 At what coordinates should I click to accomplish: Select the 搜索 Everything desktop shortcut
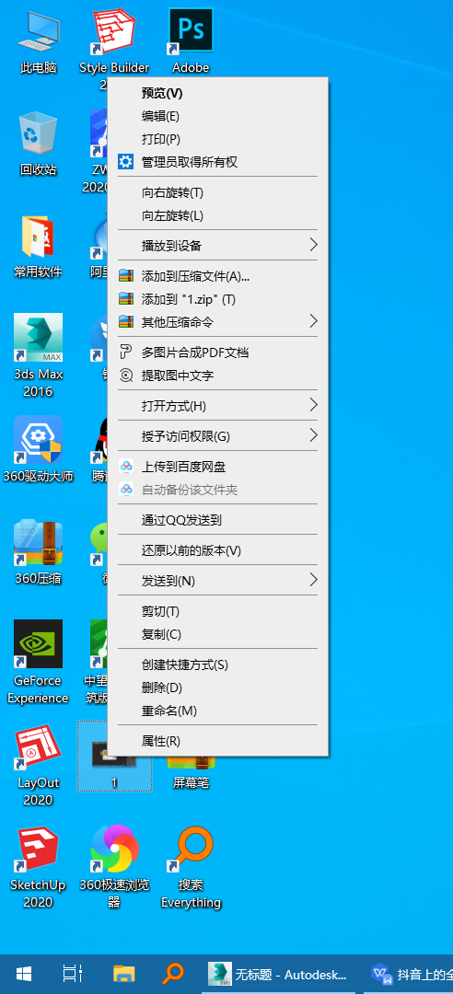tap(191, 866)
